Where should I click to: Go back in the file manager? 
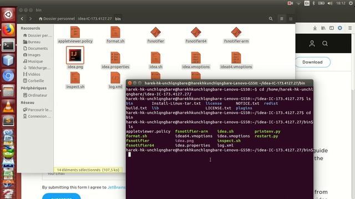pyautogui.click(x=22, y=19)
